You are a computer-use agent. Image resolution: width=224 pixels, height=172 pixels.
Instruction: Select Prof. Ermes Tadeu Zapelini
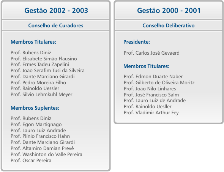click(40, 65)
